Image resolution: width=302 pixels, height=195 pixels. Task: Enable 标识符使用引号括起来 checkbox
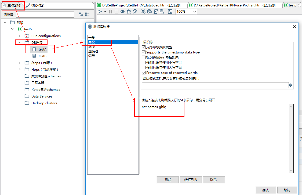[144, 57]
